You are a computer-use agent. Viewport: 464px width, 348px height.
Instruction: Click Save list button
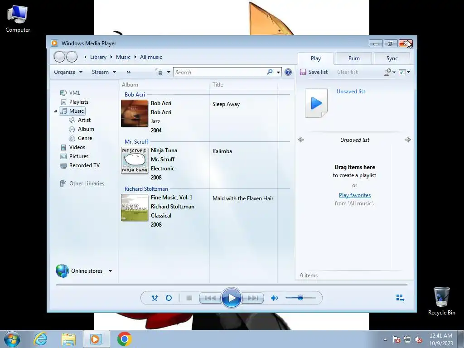coord(314,72)
